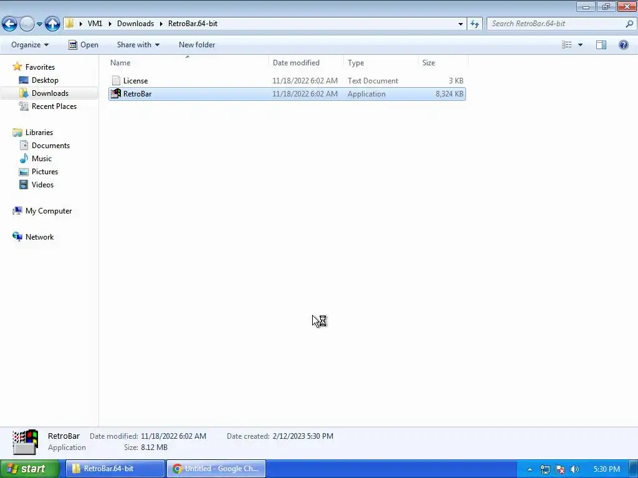Select VM1 in the address path
The image size is (638, 478).
click(95, 24)
